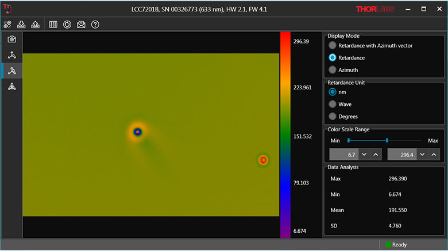The height and width of the screenshot is (251, 448).
Task: Click the left handle of Color Scale Range slider
Action: [x=349, y=140]
